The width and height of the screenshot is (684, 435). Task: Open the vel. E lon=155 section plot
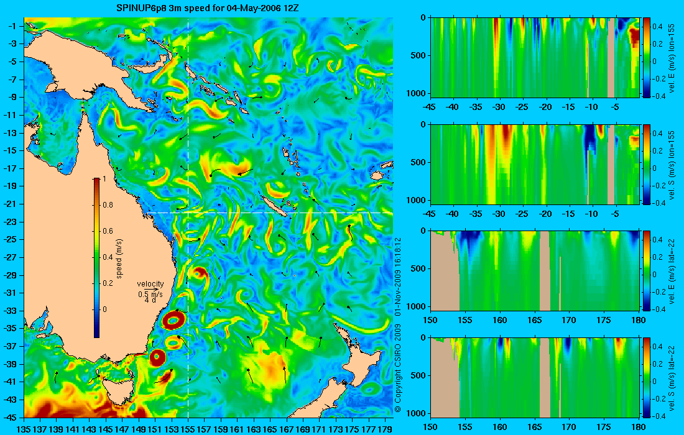pyautogui.click(x=535, y=58)
